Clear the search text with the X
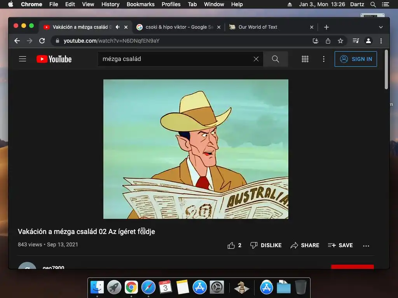 click(x=256, y=59)
